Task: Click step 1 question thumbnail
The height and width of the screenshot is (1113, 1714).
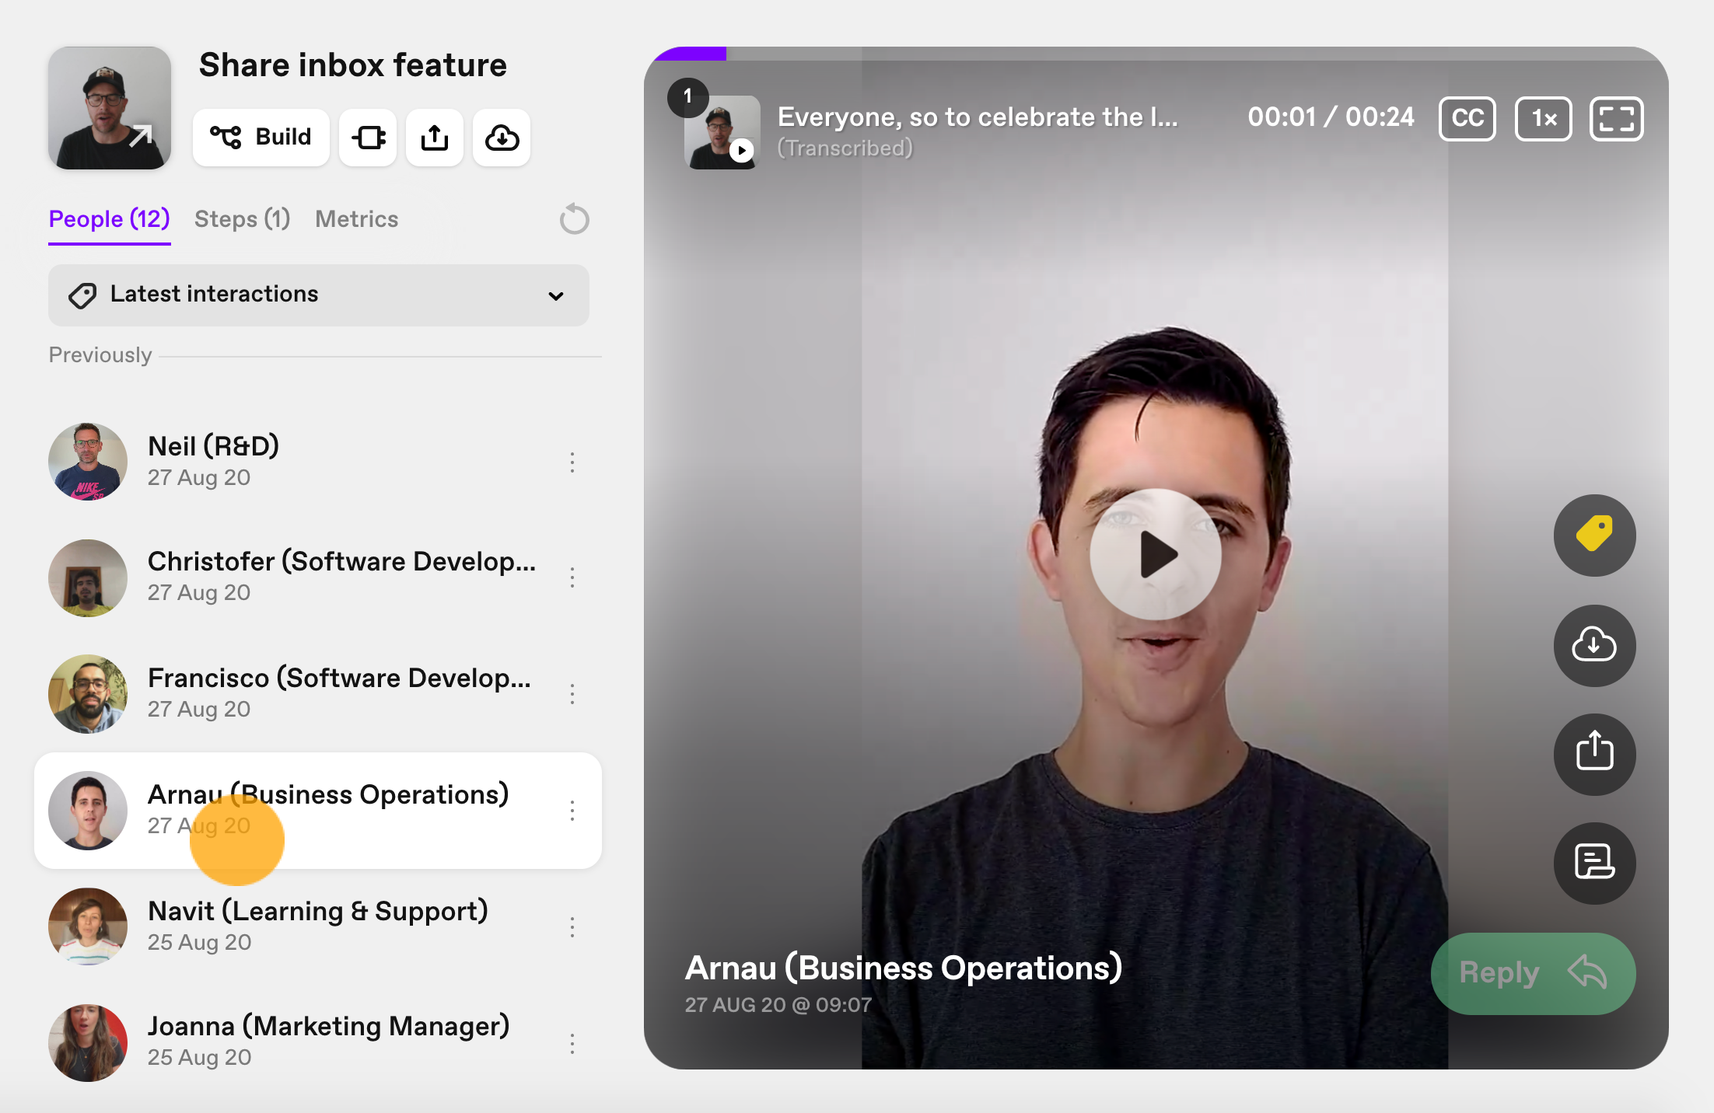Action: 722,131
